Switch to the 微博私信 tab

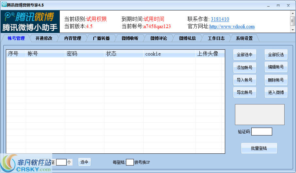point(187,38)
